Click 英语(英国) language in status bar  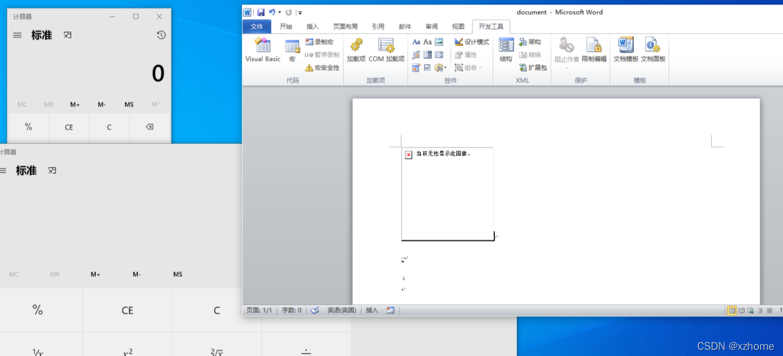(x=342, y=310)
